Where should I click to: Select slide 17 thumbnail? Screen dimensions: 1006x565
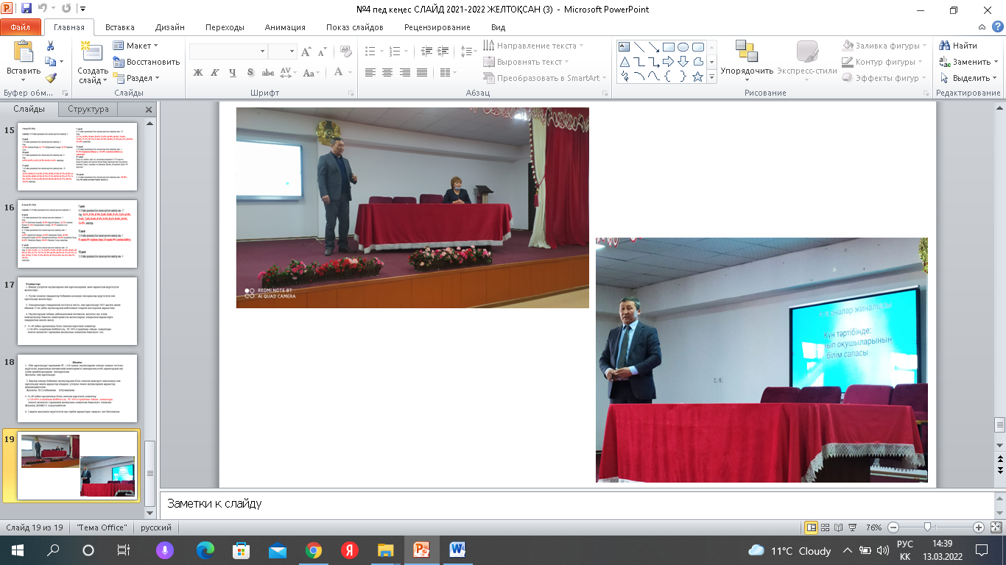pyautogui.click(x=77, y=311)
